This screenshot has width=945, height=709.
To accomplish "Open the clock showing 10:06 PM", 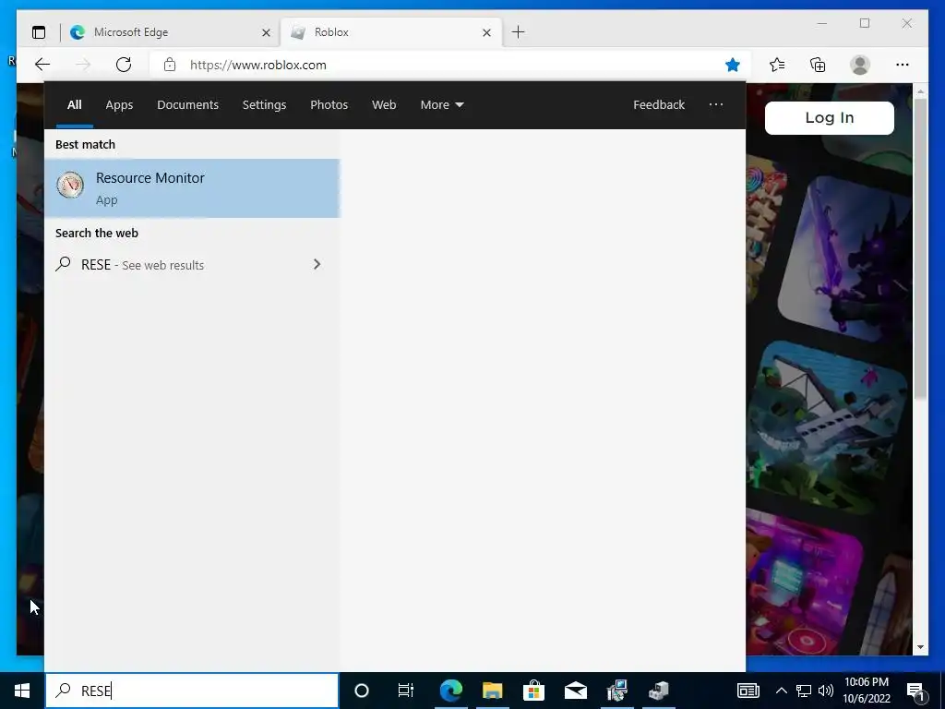I will 867,691.
